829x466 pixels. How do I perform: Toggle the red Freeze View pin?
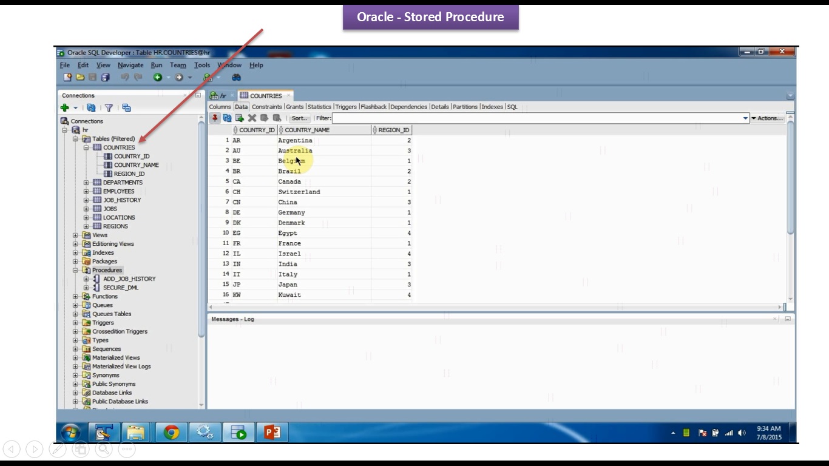click(215, 118)
